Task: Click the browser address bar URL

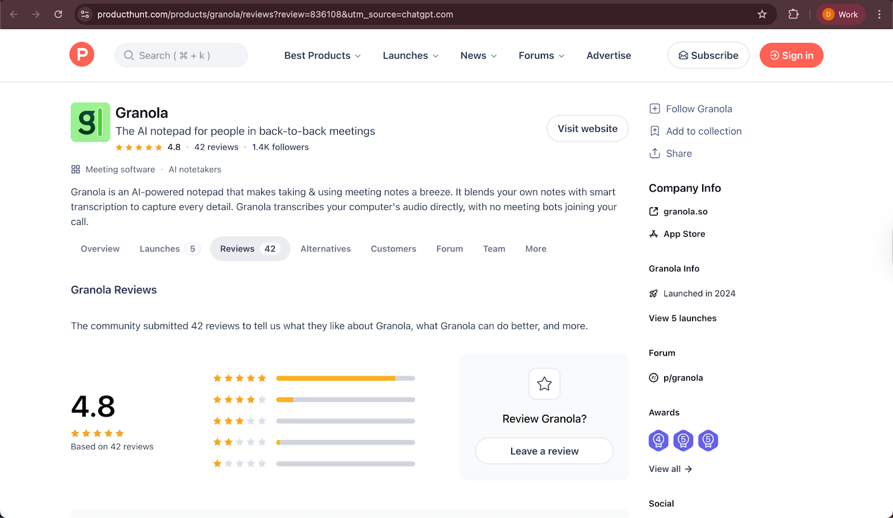Action: pyautogui.click(x=275, y=15)
